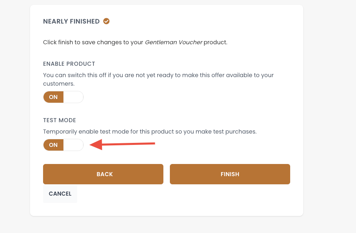Click the Test Mode description text
The image size is (356, 233).
click(x=150, y=132)
